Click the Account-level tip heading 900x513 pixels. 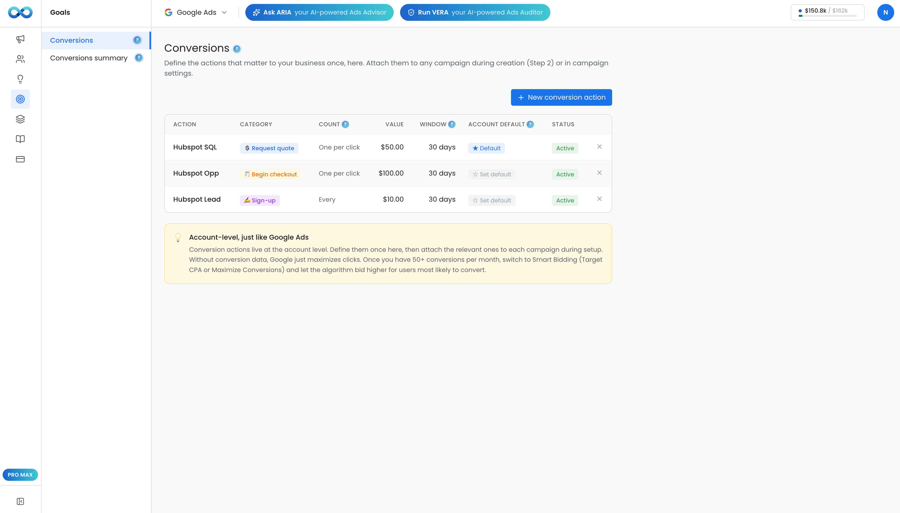click(x=249, y=238)
